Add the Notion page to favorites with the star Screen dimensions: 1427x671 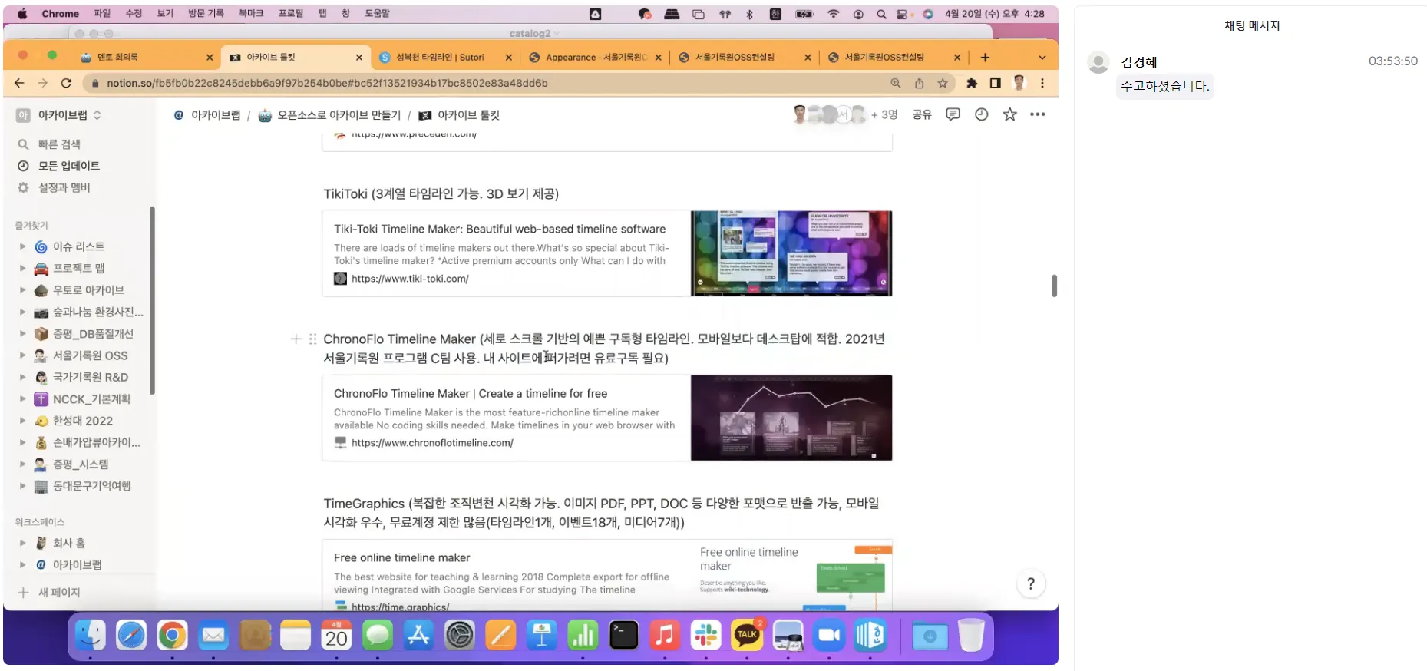1009,114
